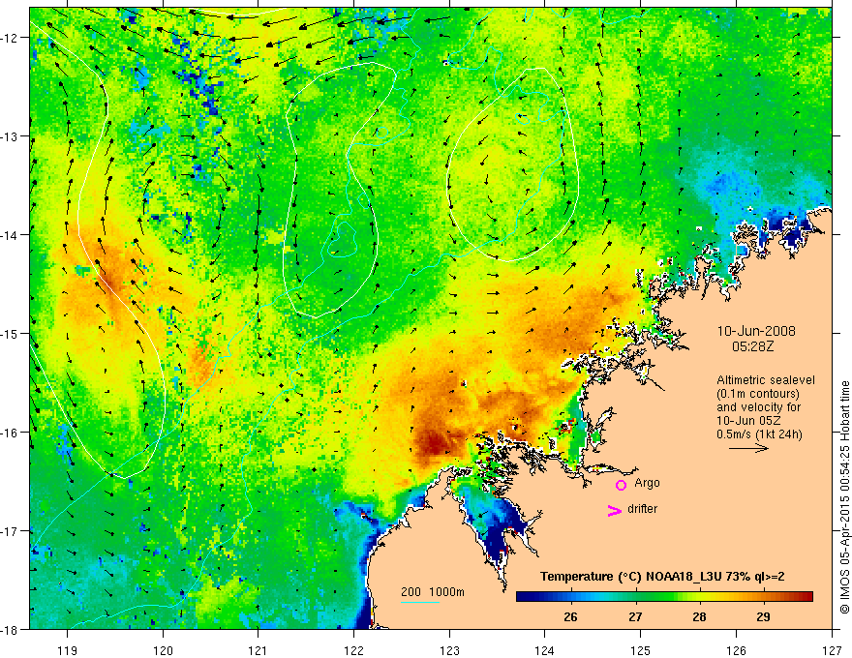Image resolution: width=852 pixels, height=658 pixels.
Task: Click the '-17' latitude axis label
Action: pos(11,531)
